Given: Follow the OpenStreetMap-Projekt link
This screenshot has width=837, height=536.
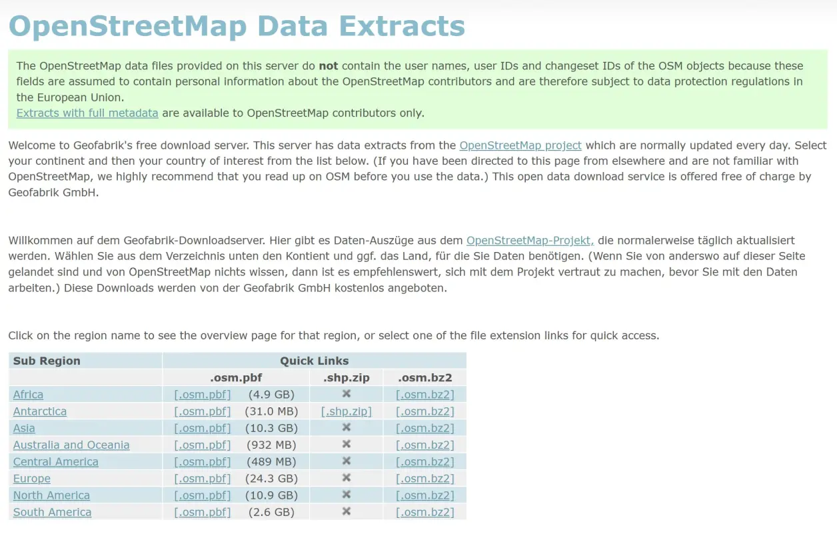Looking at the screenshot, I should pyautogui.click(x=530, y=241).
